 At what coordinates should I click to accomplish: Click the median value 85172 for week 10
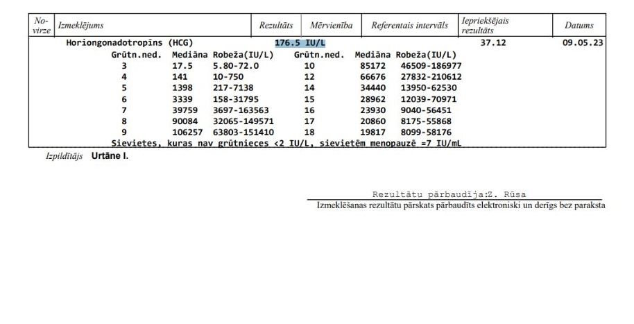tap(371, 65)
